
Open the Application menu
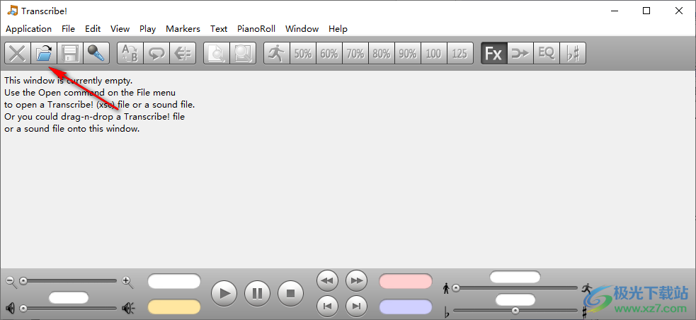(29, 29)
